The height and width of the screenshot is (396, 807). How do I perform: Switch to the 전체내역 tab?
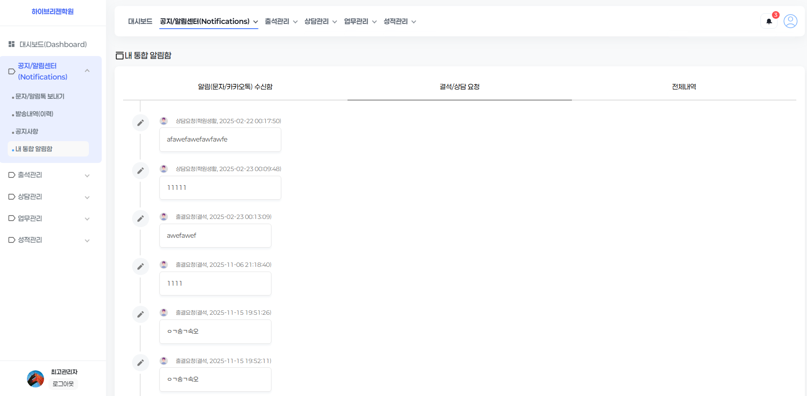(684, 87)
